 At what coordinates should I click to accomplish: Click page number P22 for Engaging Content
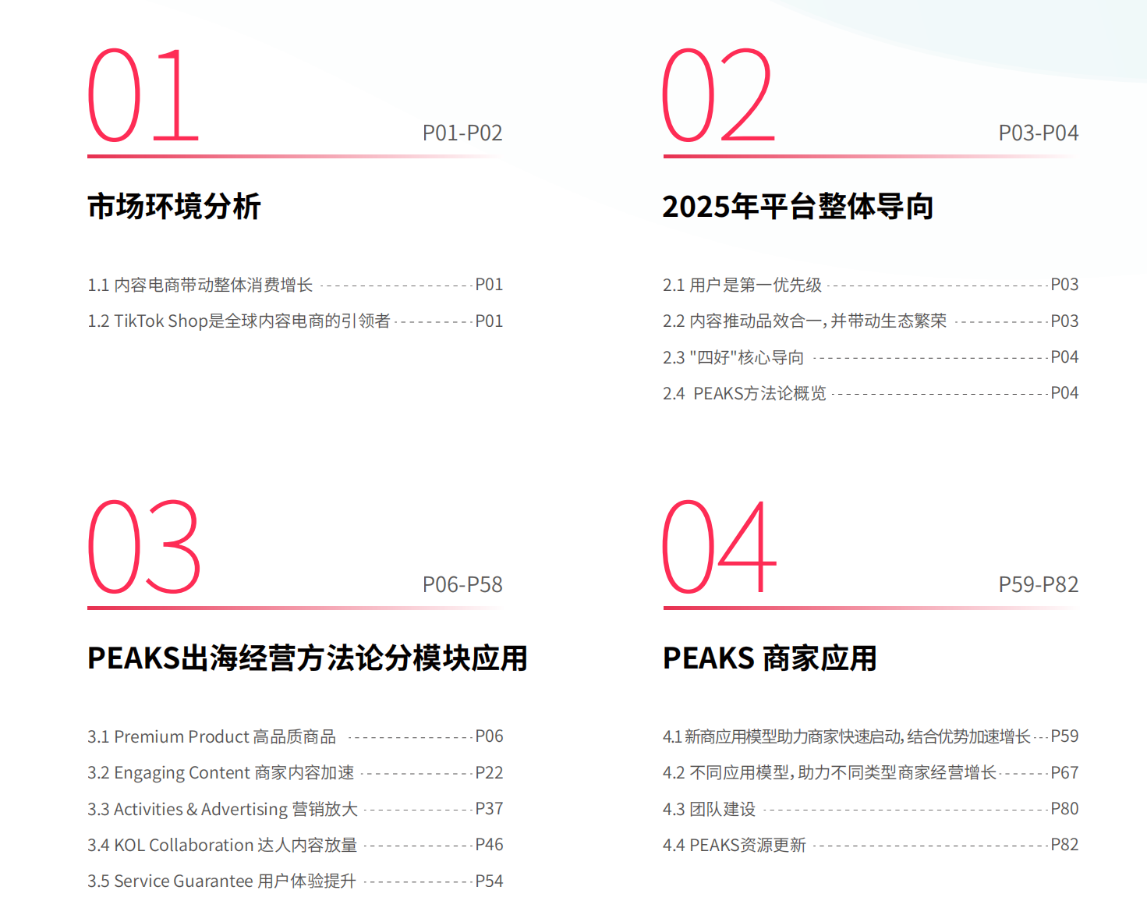pos(489,773)
